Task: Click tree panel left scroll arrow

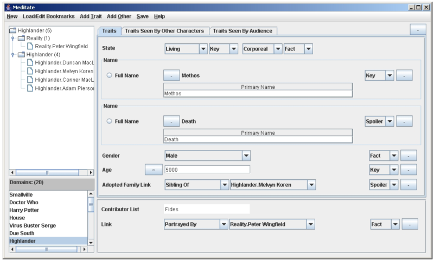Action: point(12,172)
